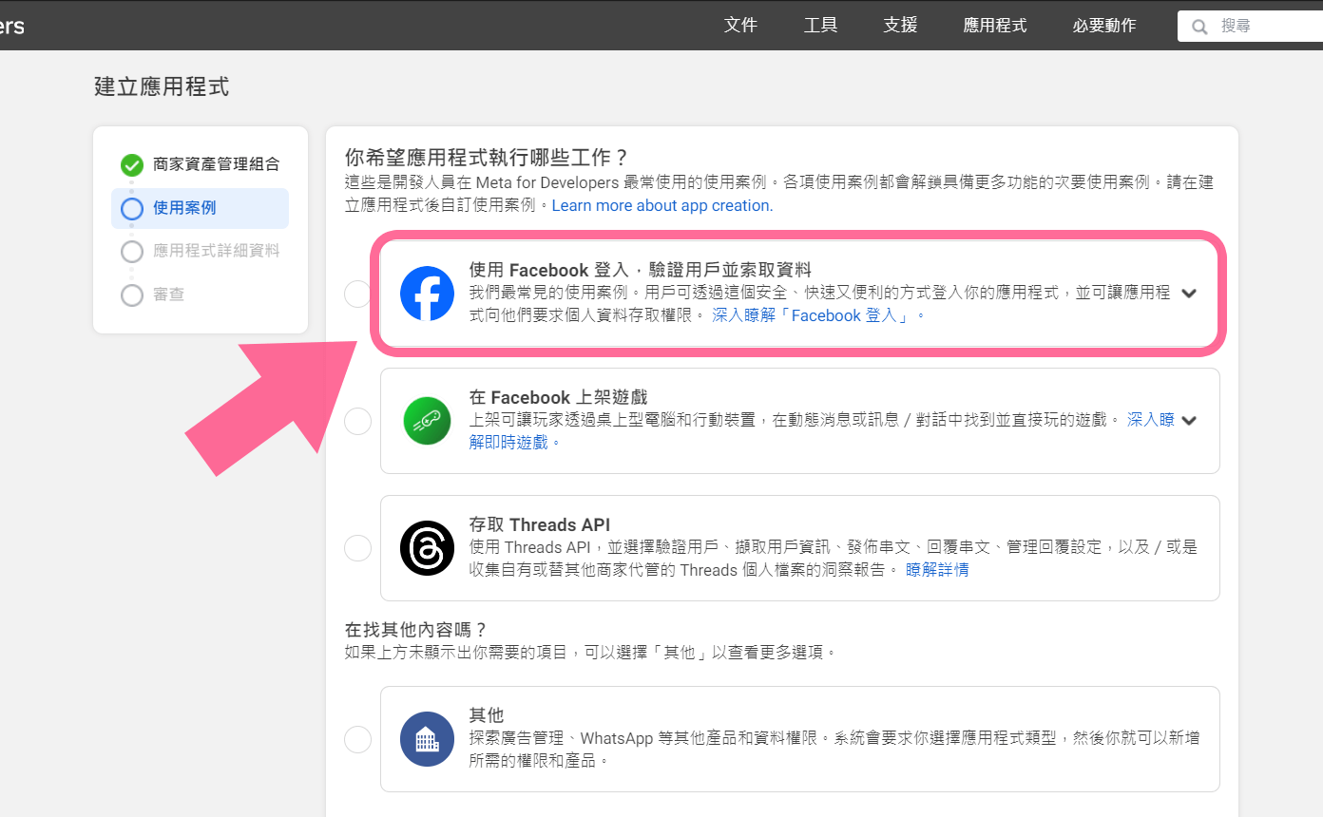Click the 在 Facebook 上架遊戲 card title
1323x817 pixels.
click(558, 397)
